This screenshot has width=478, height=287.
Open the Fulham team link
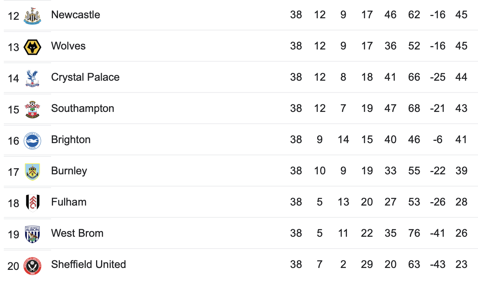coord(69,202)
